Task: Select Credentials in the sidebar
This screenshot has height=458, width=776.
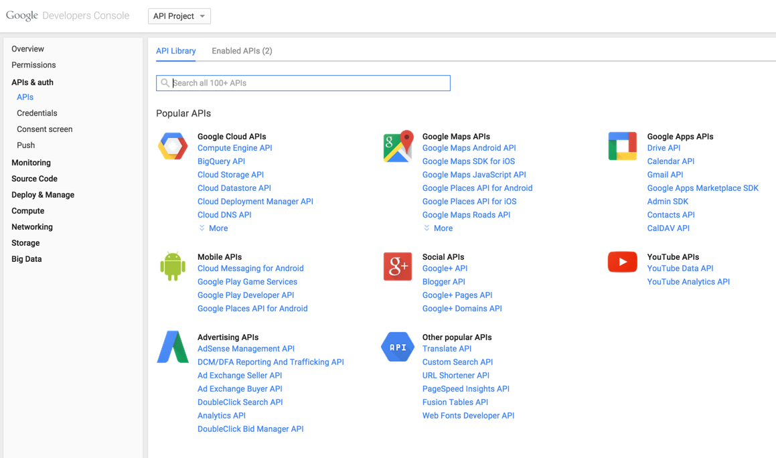Action: click(x=37, y=112)
